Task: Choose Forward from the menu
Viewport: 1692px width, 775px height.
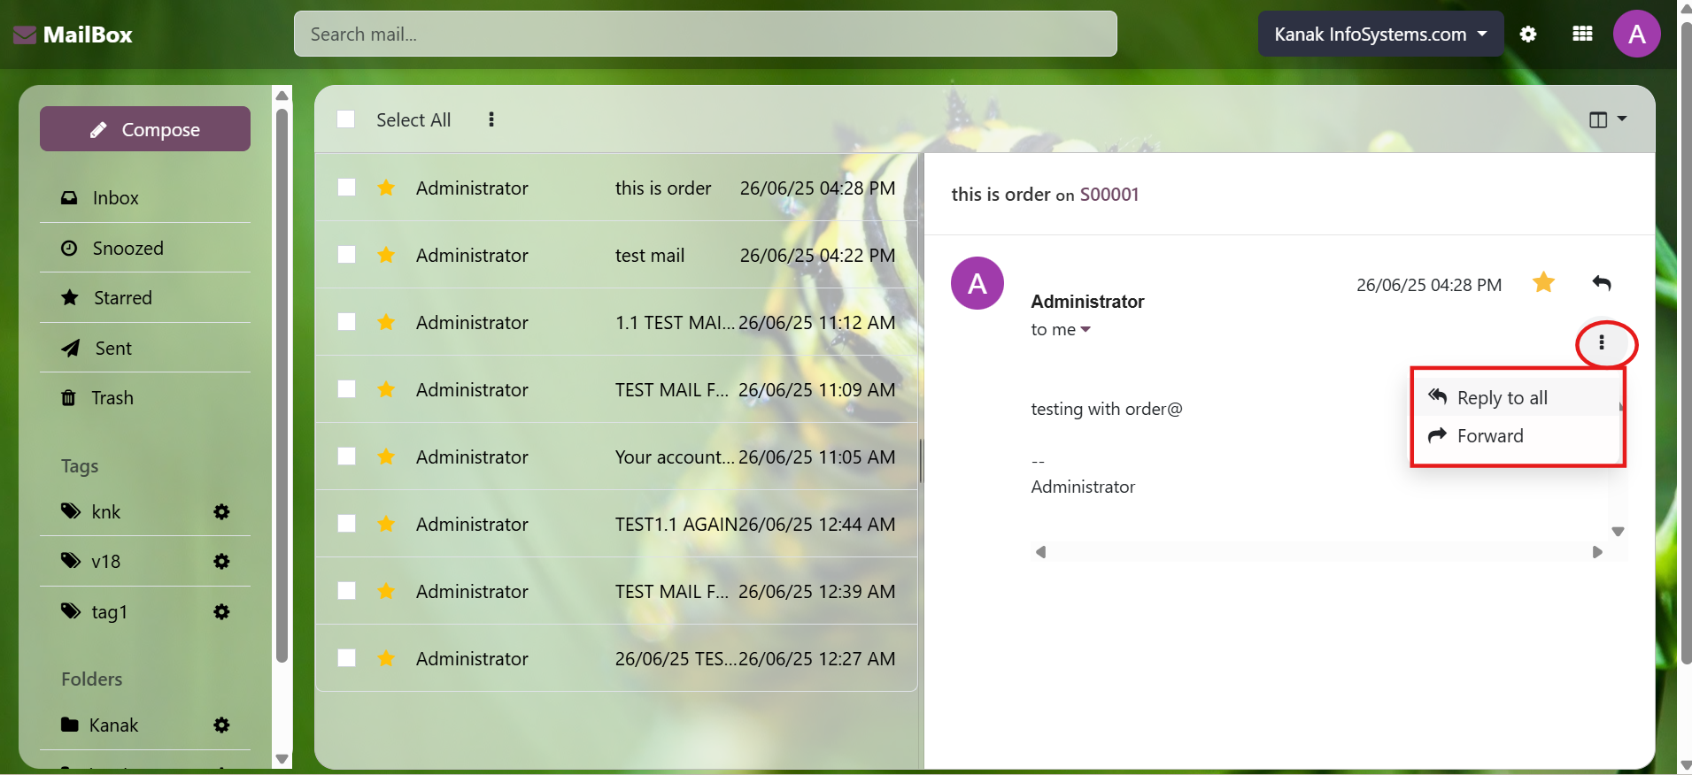Action: [x=1517, y=436]
